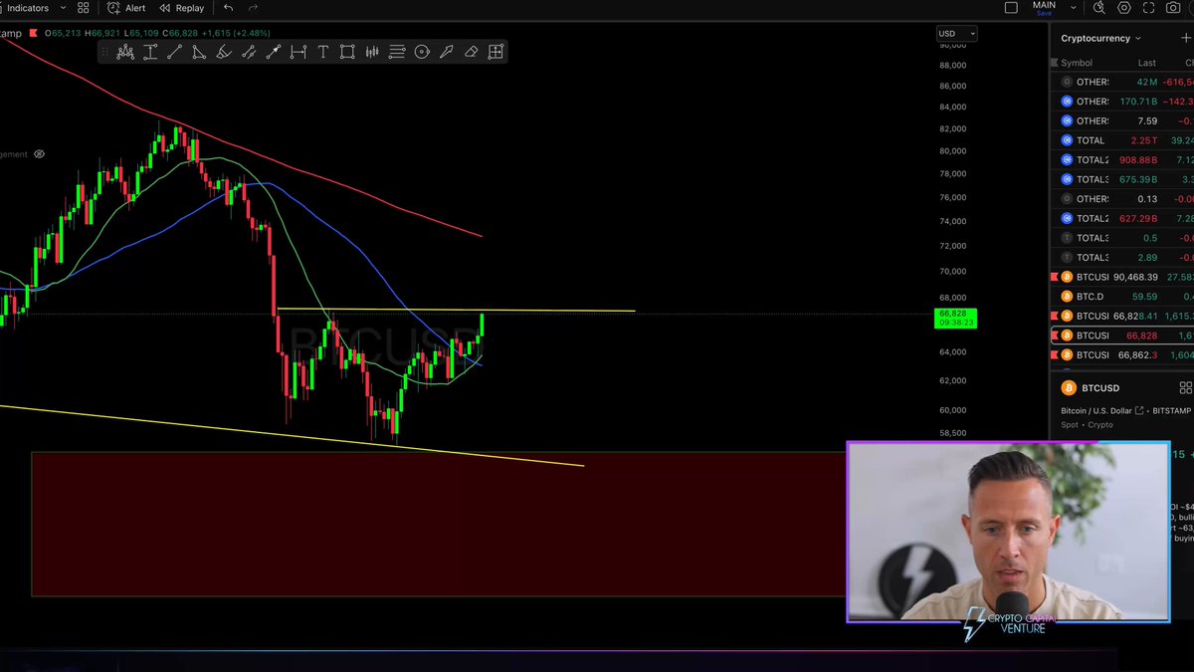Open the indicator templates grid icon
The image size is (1194, 672).
coord(84,8)
